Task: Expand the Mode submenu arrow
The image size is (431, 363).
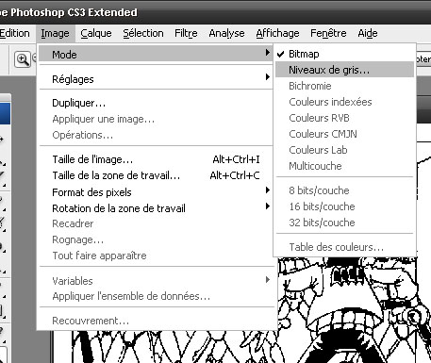Action: (x=268, y=52)
